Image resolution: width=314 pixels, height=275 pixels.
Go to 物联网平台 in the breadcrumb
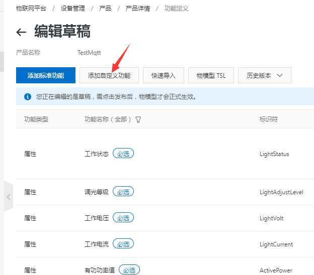31,9
